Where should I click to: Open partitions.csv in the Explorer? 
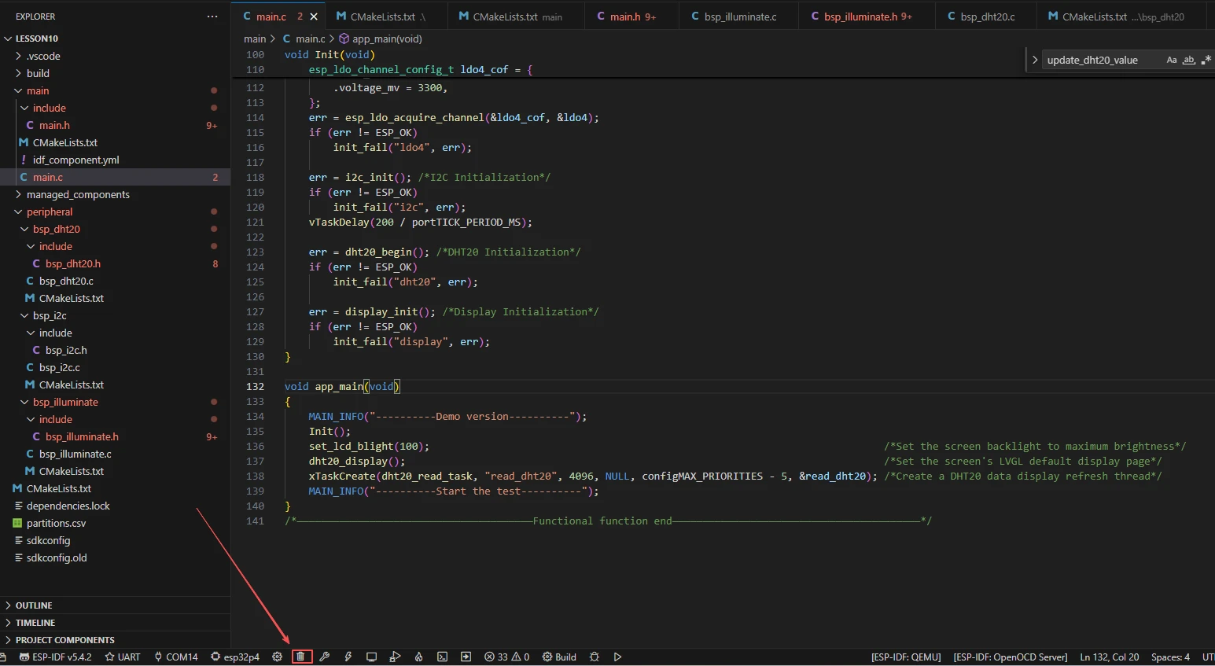pos(56,523)
